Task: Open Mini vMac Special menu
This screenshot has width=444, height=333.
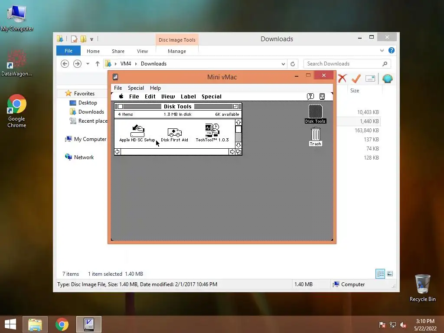Action: click(x=136, y=88)
